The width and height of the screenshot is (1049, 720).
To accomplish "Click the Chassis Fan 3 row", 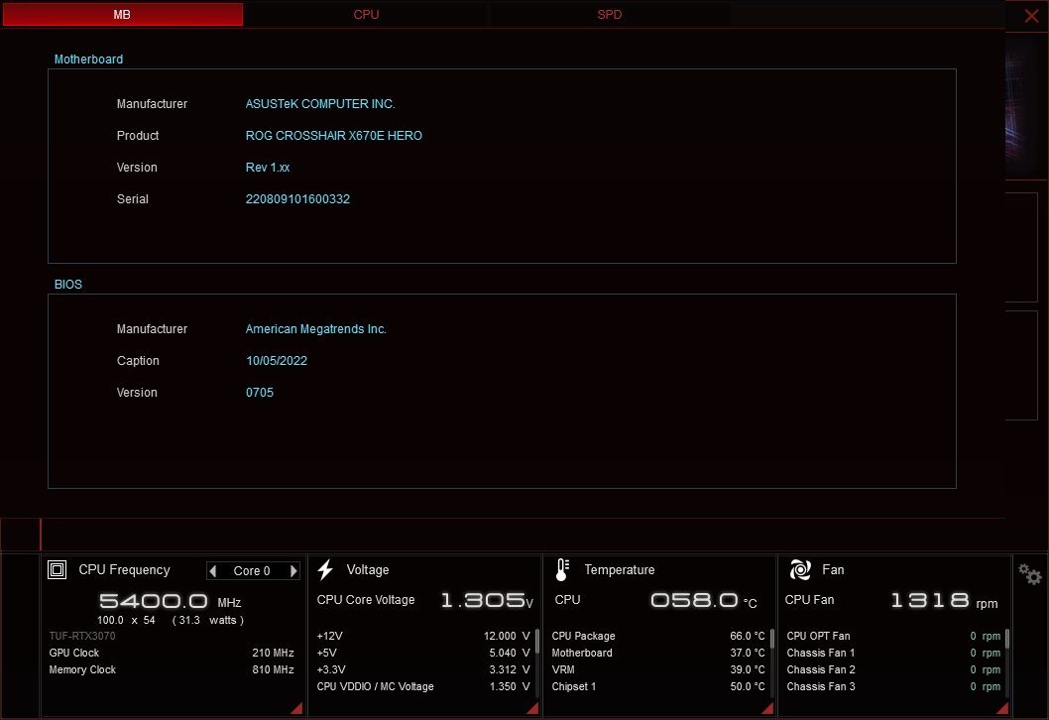I will tap(893, 686).
